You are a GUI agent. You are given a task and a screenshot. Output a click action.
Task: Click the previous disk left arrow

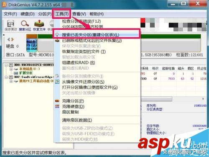[9, 39]
